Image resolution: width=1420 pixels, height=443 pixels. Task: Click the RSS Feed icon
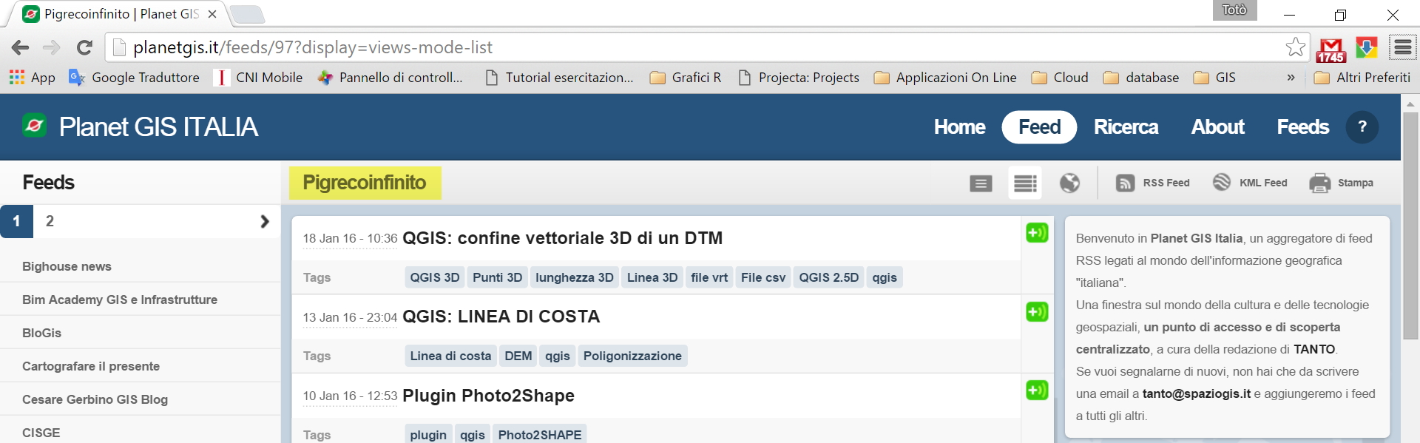pyautogui.click(x=1125, y=183)
